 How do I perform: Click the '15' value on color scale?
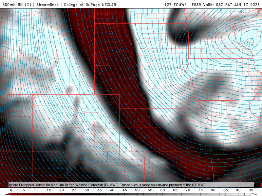coord(49,190)
